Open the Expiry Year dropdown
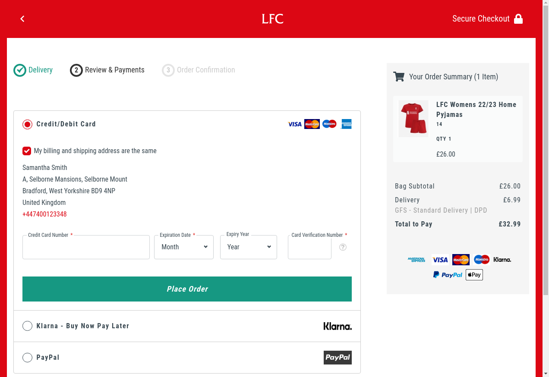The width and height of the screenshot is (549, 377). point(249,247)
